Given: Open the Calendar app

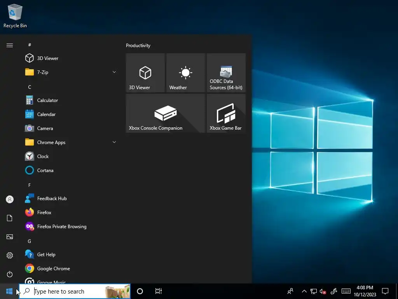Looking at the screenshot, I should point(71,114).
